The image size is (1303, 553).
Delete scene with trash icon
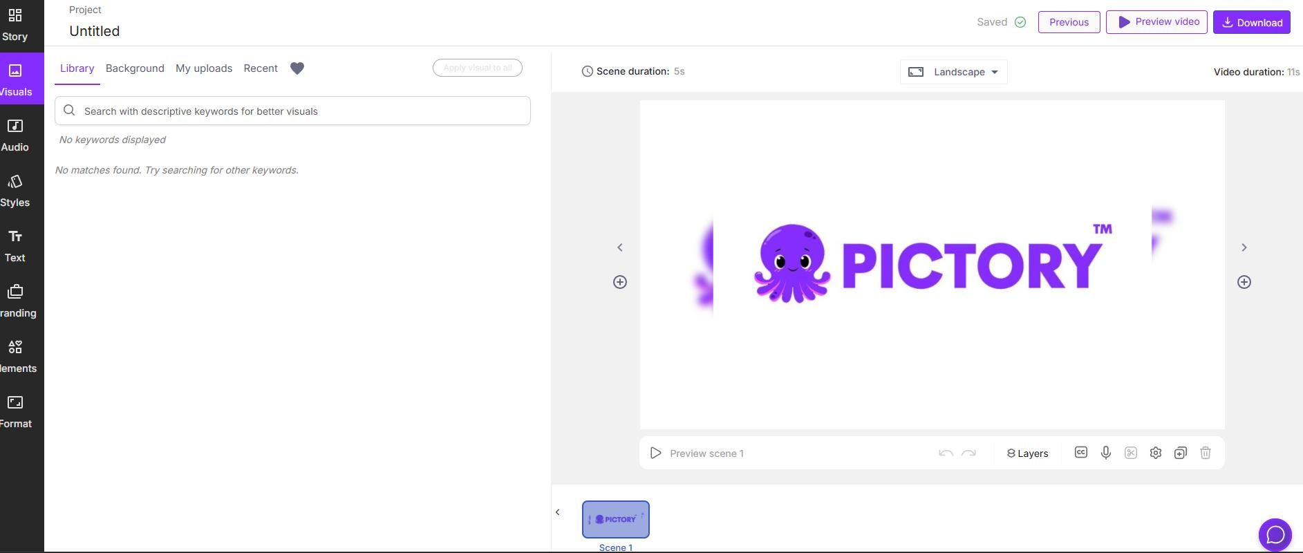click(x=1206, y=453)
